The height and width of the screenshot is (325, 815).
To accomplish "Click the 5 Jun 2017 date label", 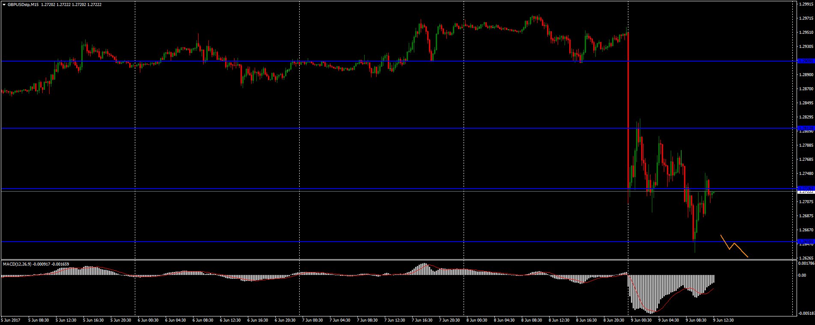I will 11,320.
